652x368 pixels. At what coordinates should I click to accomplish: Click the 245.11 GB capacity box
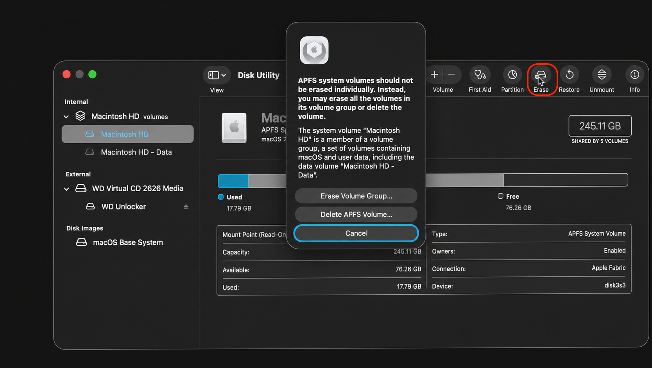[x=600, y=126]
